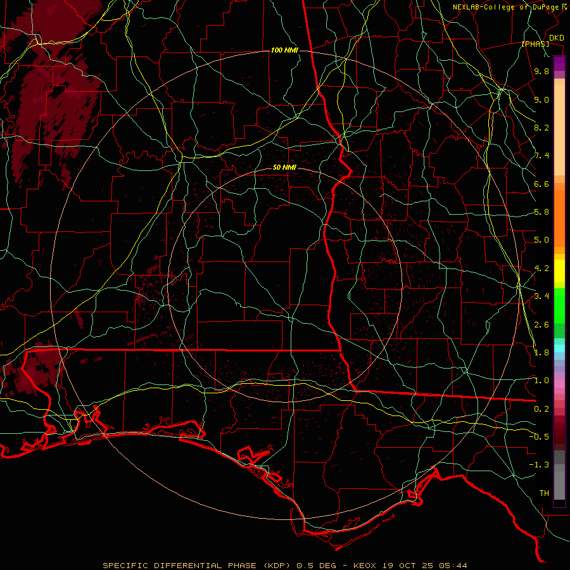
Task: Click the 9.8 value on color scale
Action: click(541, 71)
